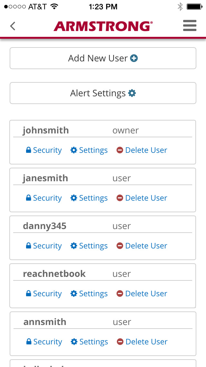Delete User reachnetbook
Viewport: 206px width, 367px height.
tap(146, 294)
